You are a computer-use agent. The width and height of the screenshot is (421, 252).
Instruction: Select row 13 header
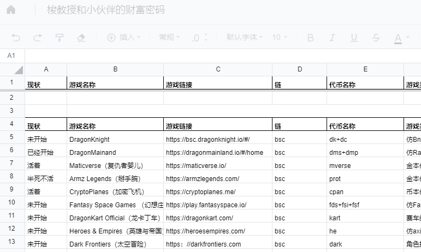click(x=13, y=242)
